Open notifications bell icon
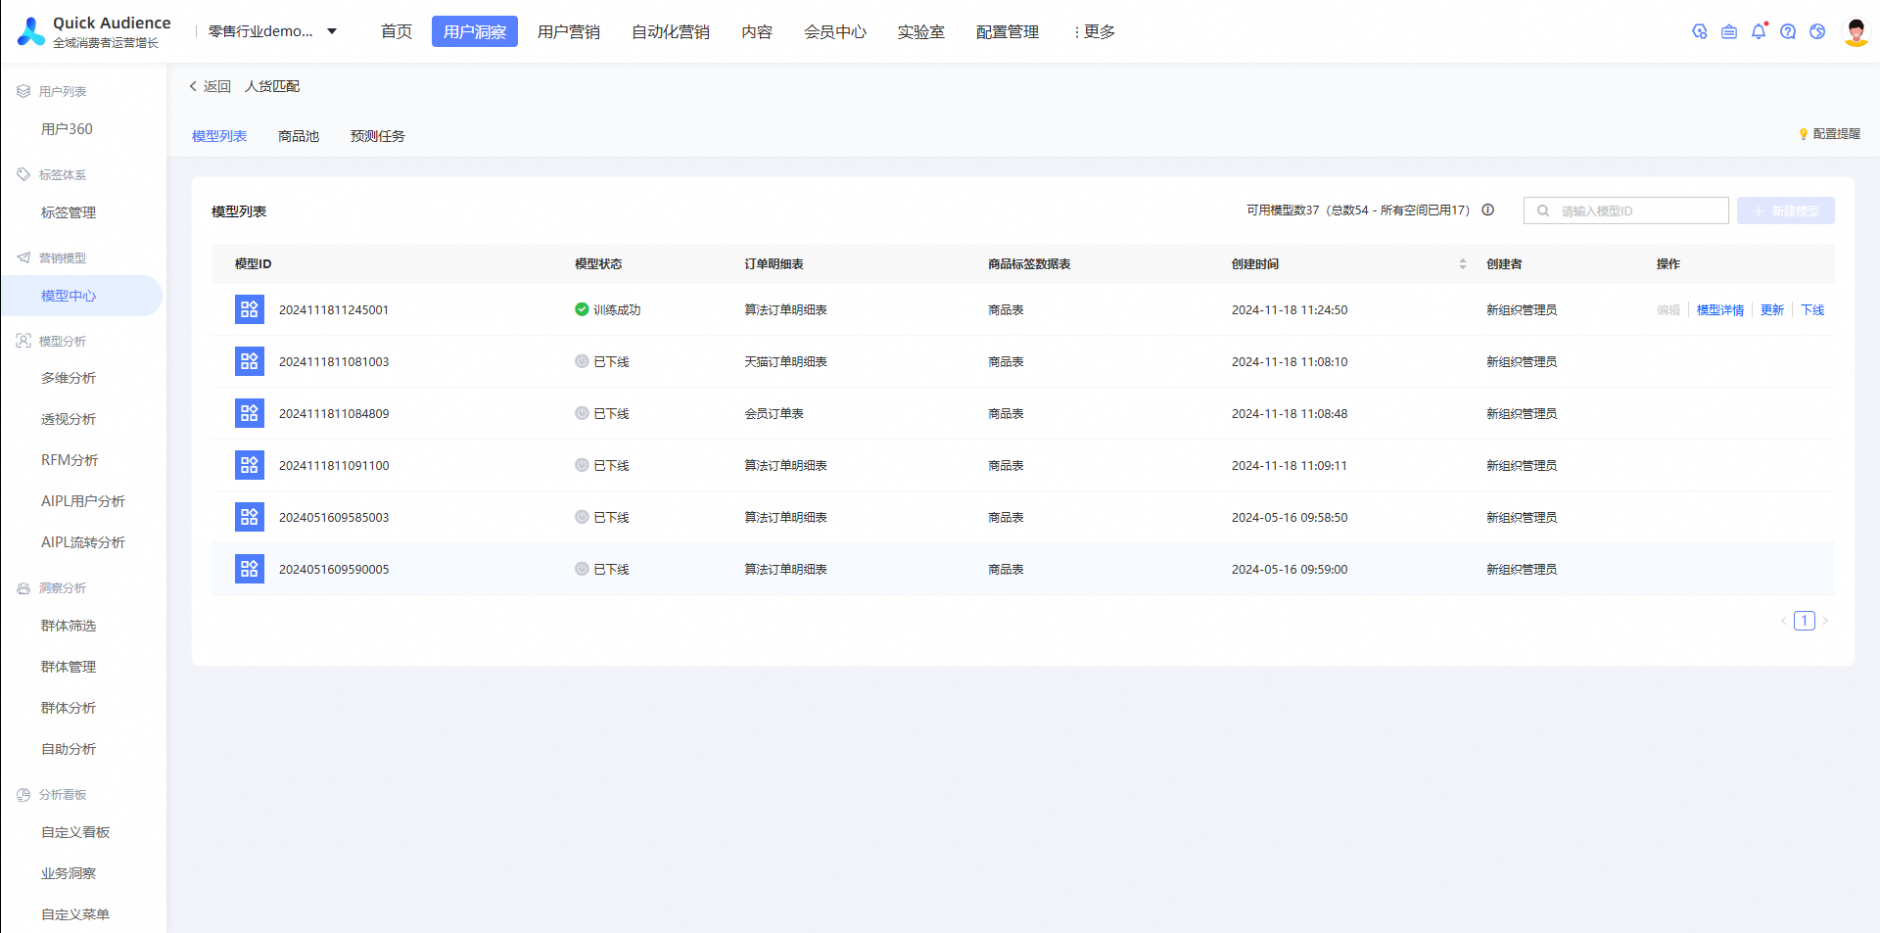 1759,31
